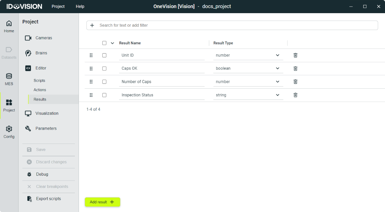Viewport: 385px width, 212px height.
Task: Grab the drag handle for Caps OK
Action: tap(91, 68)
